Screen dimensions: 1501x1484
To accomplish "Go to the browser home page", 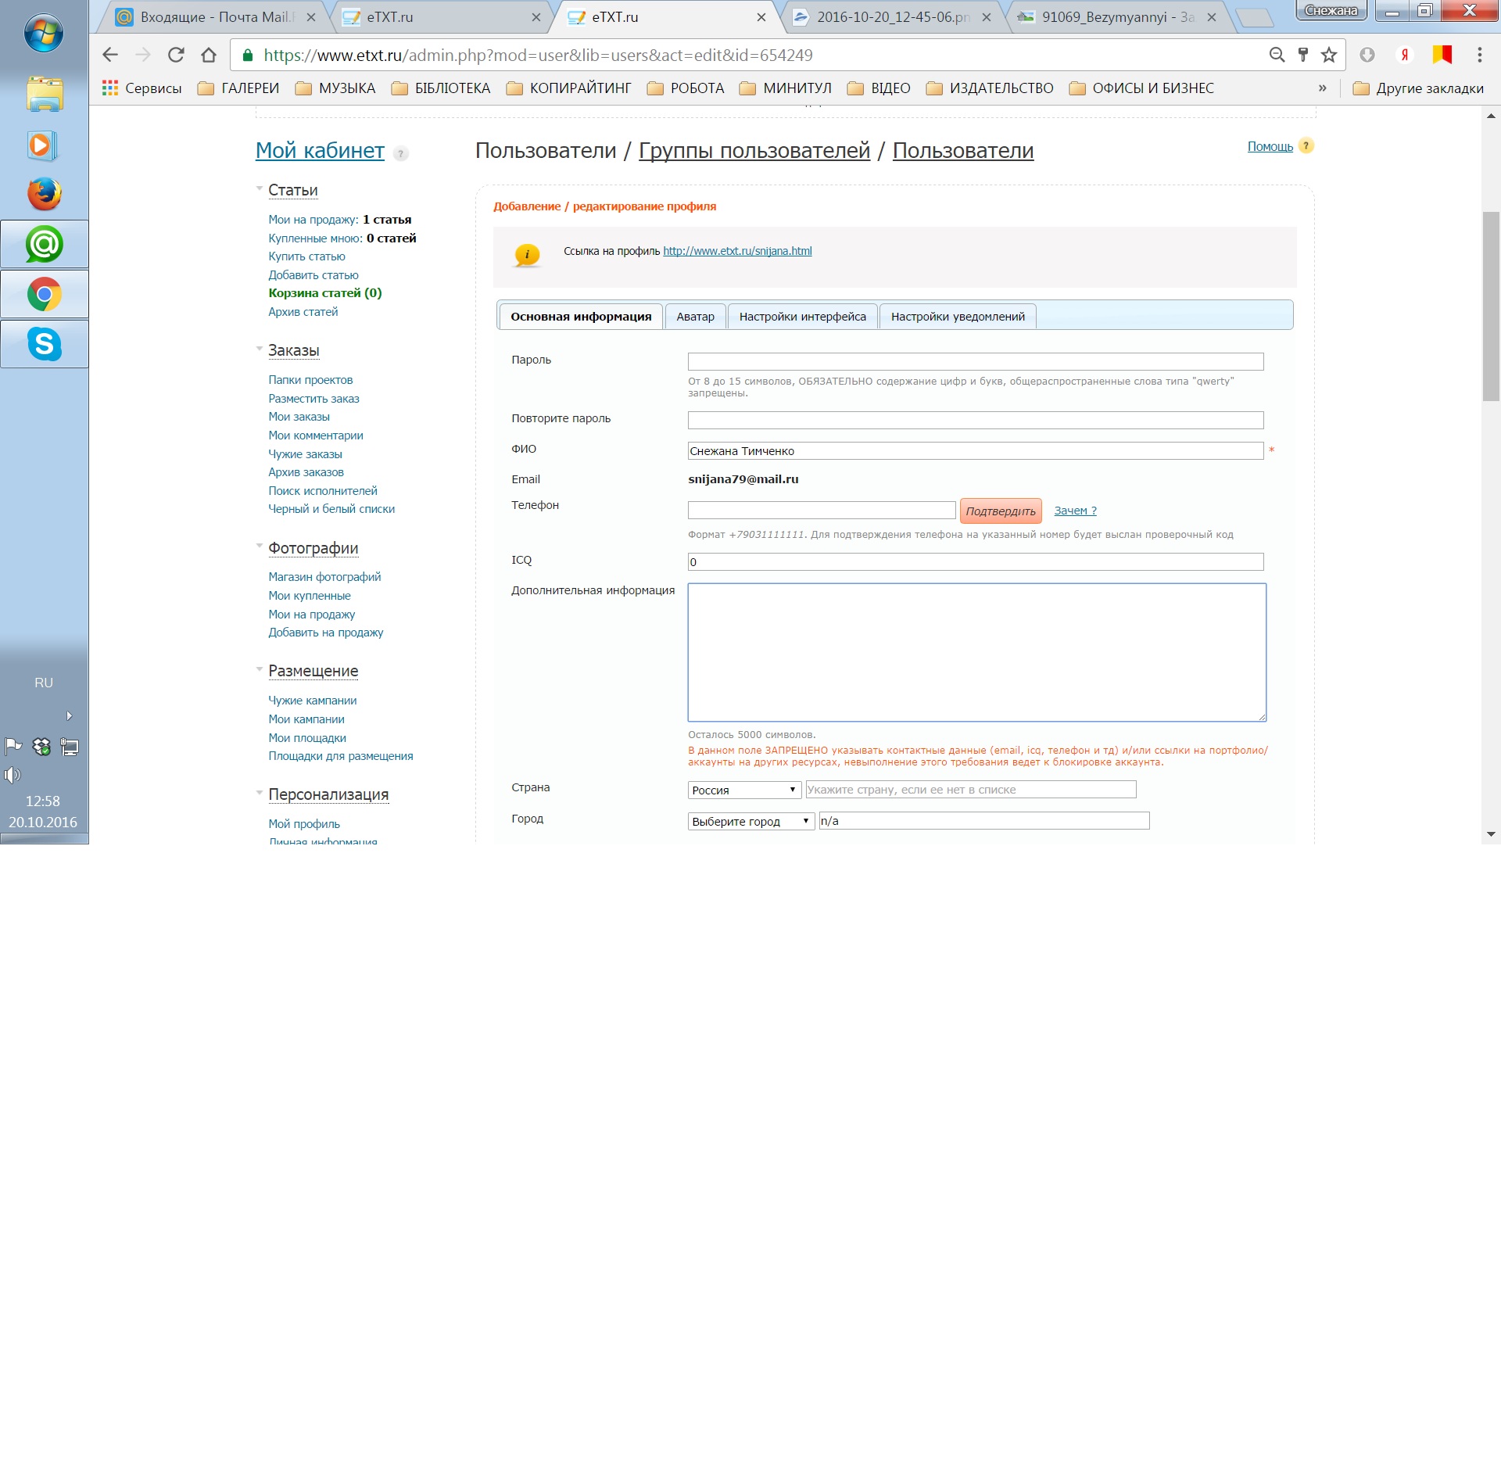I will (209, 55).
